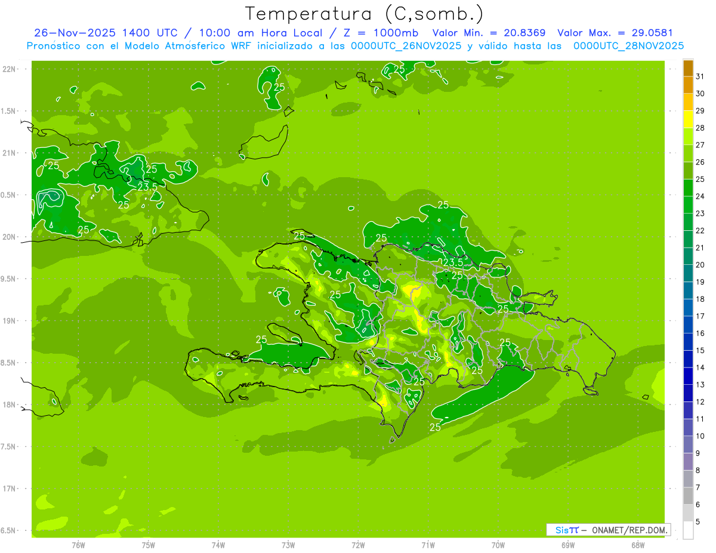Click the "23.5" contour label over eastern Cuba
This screenshot has height=553, width=716.
[147, 187]
